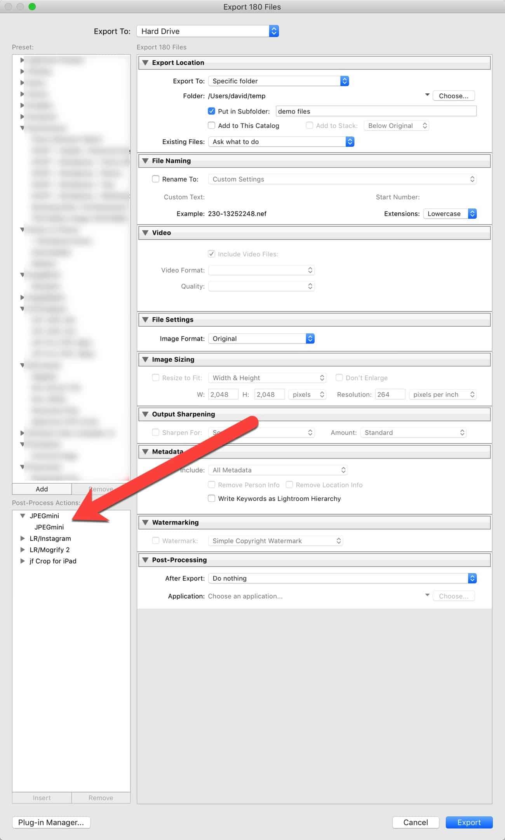Click the Resolution value field
Screen dimensions: 505x840
pos(390,394)
